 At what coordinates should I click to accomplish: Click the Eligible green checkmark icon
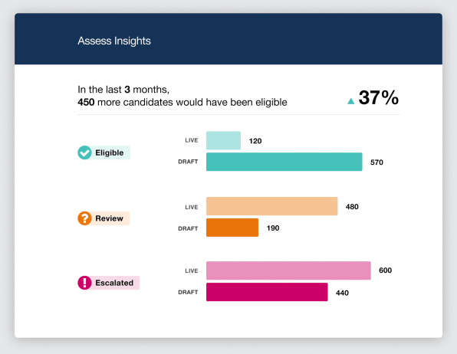(84, 152)
